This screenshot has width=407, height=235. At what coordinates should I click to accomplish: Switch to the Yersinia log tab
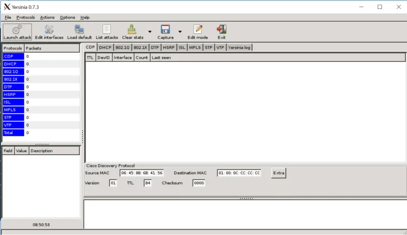238,47
